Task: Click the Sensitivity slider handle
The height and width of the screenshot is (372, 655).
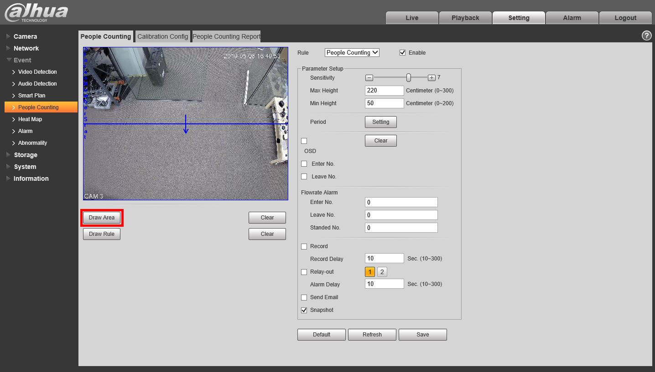Action: [409, 78]
